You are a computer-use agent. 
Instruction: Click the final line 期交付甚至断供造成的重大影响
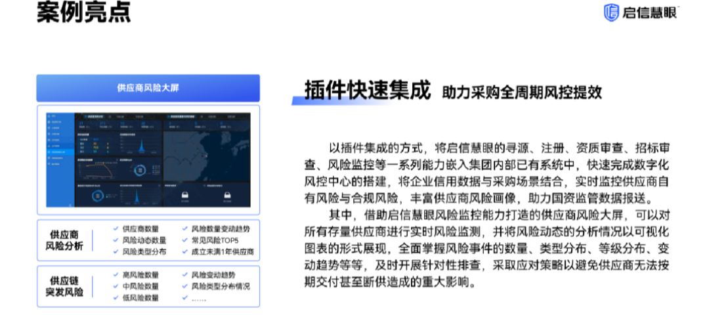391,282
